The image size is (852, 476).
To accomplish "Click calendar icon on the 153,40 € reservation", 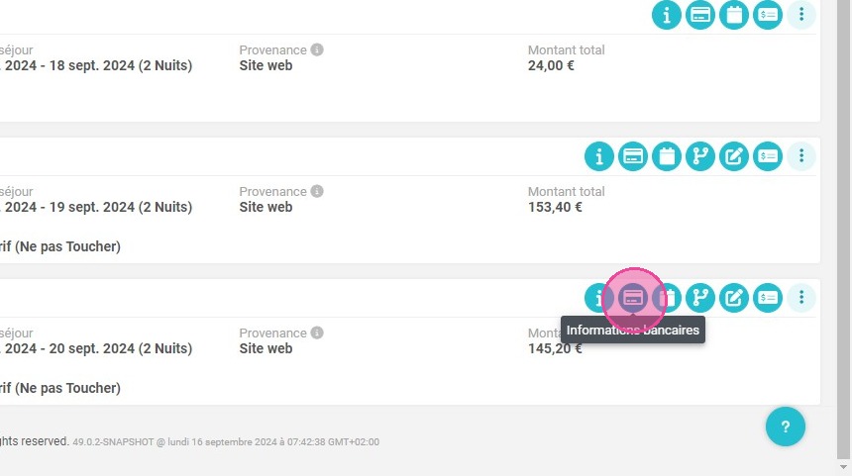I will point(667,156).
